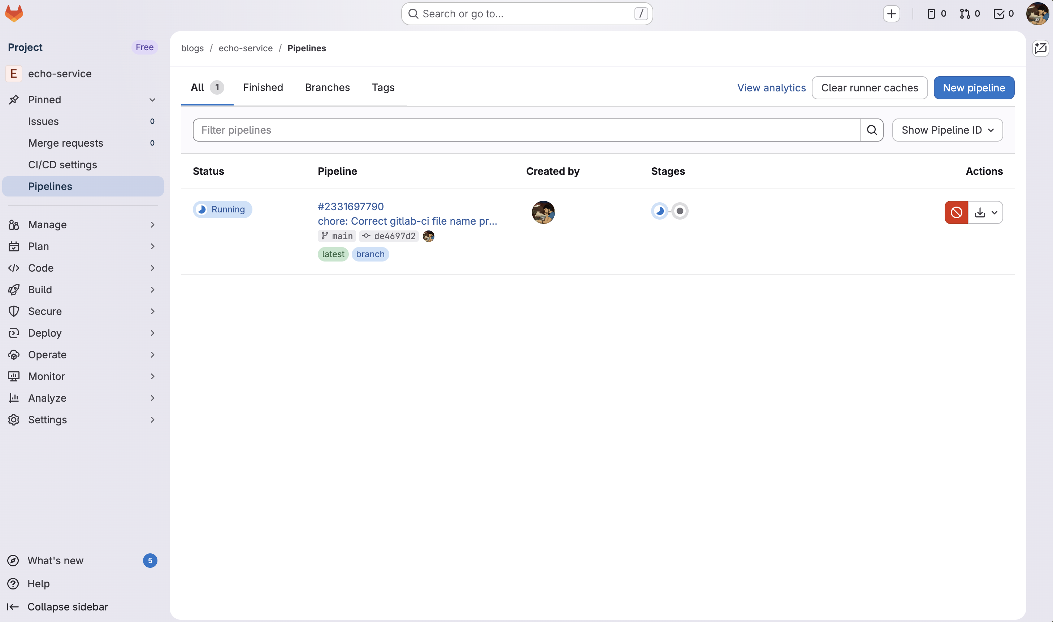Click the Running status badge
The height and width of the screenshot is (622, 1053).
click(222, 209)
